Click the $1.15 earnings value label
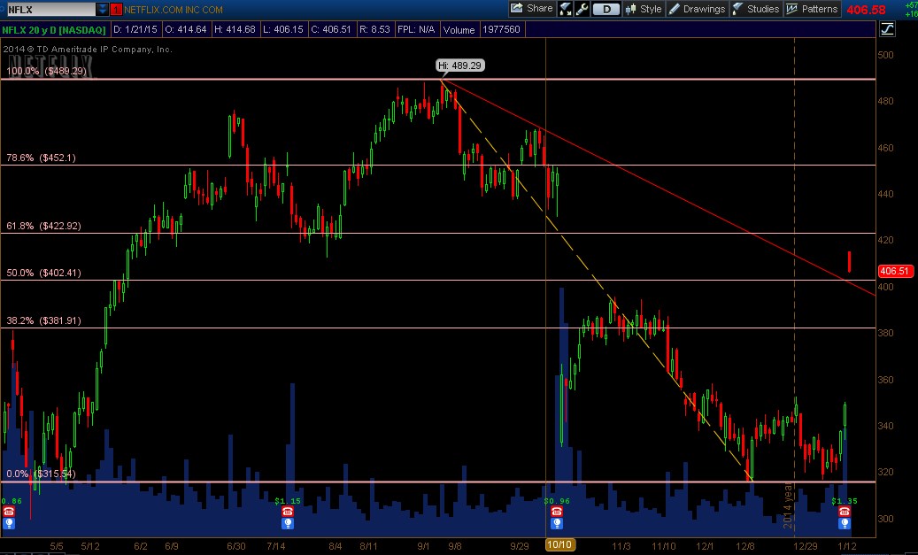The image size is (918, 555). pos(288,501)
